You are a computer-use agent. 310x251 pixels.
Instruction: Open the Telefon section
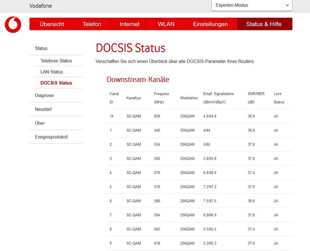(92, 24)
